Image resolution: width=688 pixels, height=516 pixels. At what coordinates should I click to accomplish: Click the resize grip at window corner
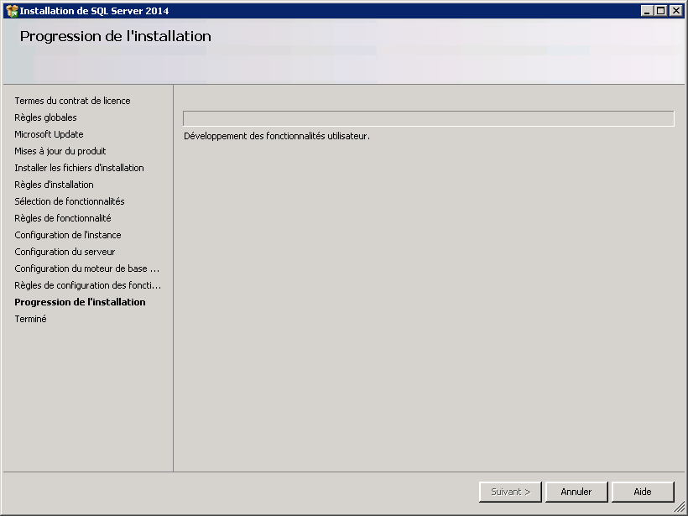[x=680, y=508]
